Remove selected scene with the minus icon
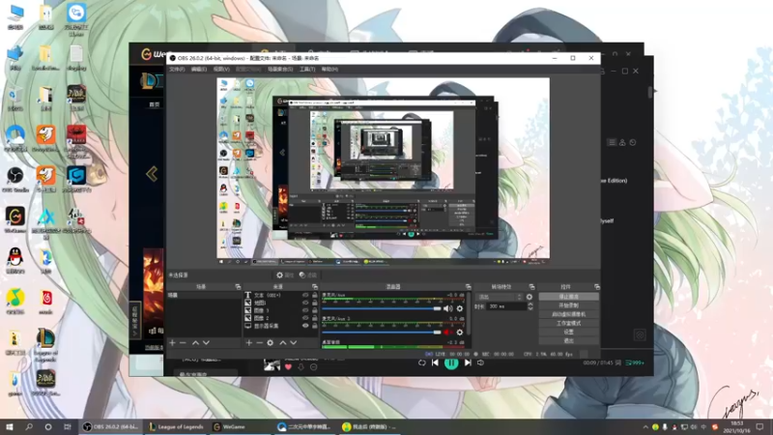This screenshot has width=773, height=435. click(183, 342)
